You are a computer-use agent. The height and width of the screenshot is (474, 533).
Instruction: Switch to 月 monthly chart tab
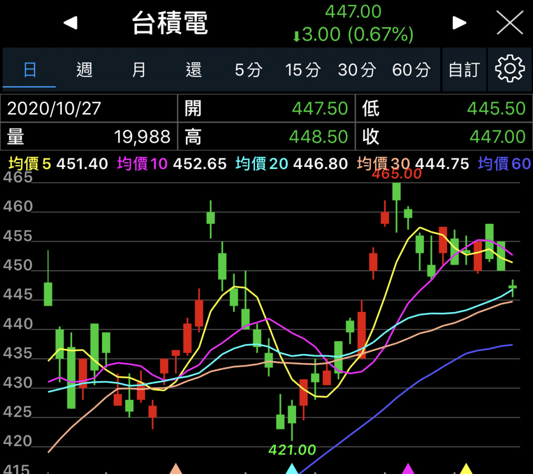click(139, 70)
